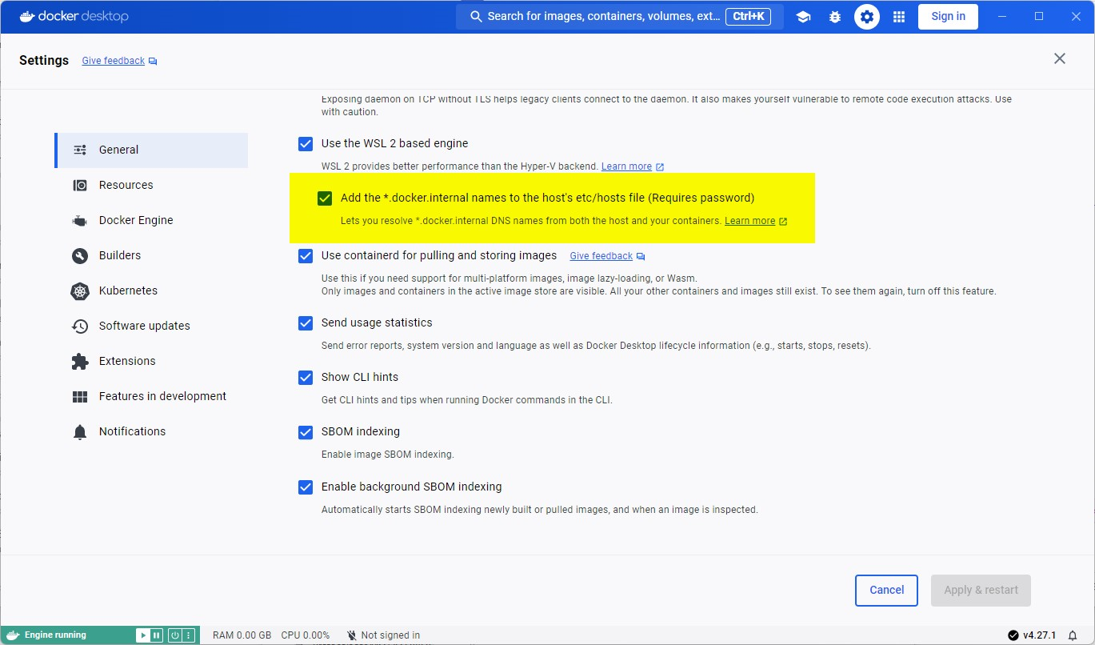Click external link icon after WSL Learn more

click(x=660, y=166)
